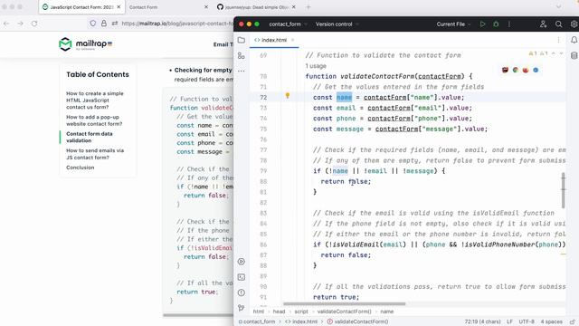The image size is (579, 326).
Task: Go forward in the Firefox browser
Action: tap(20, 24)
